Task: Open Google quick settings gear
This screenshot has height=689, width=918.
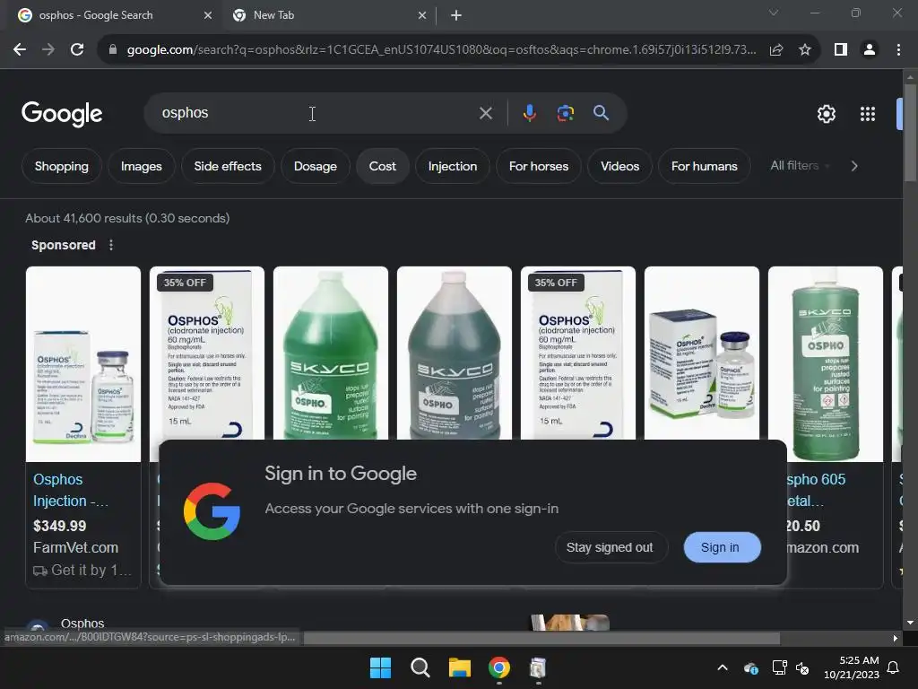Action: (x=826, y=114)
